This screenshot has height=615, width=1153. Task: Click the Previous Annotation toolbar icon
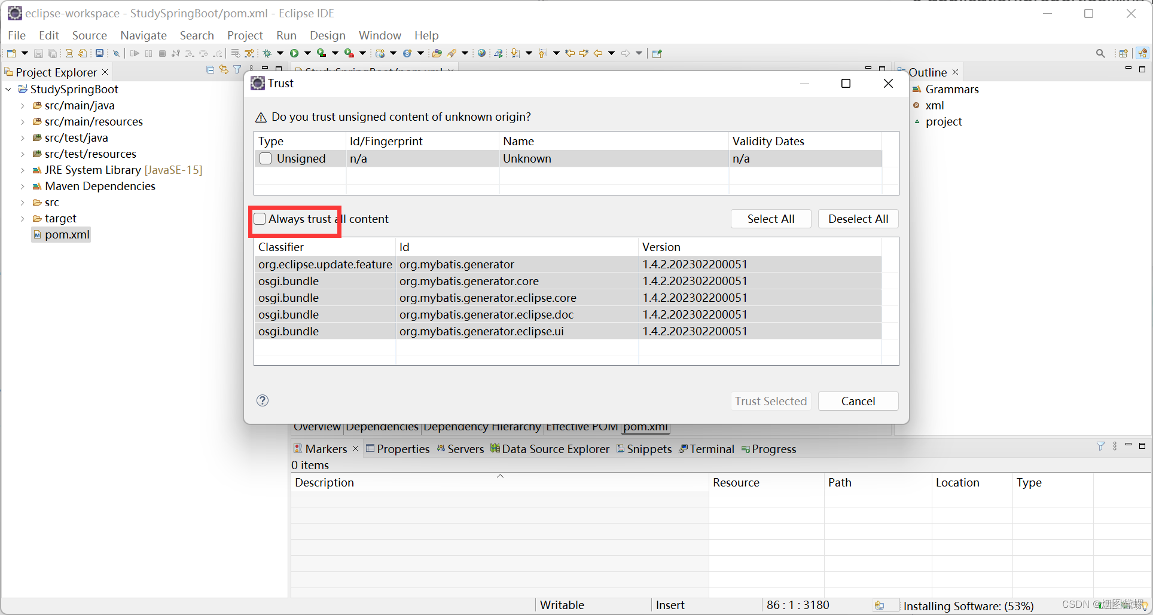pos(543,53)
